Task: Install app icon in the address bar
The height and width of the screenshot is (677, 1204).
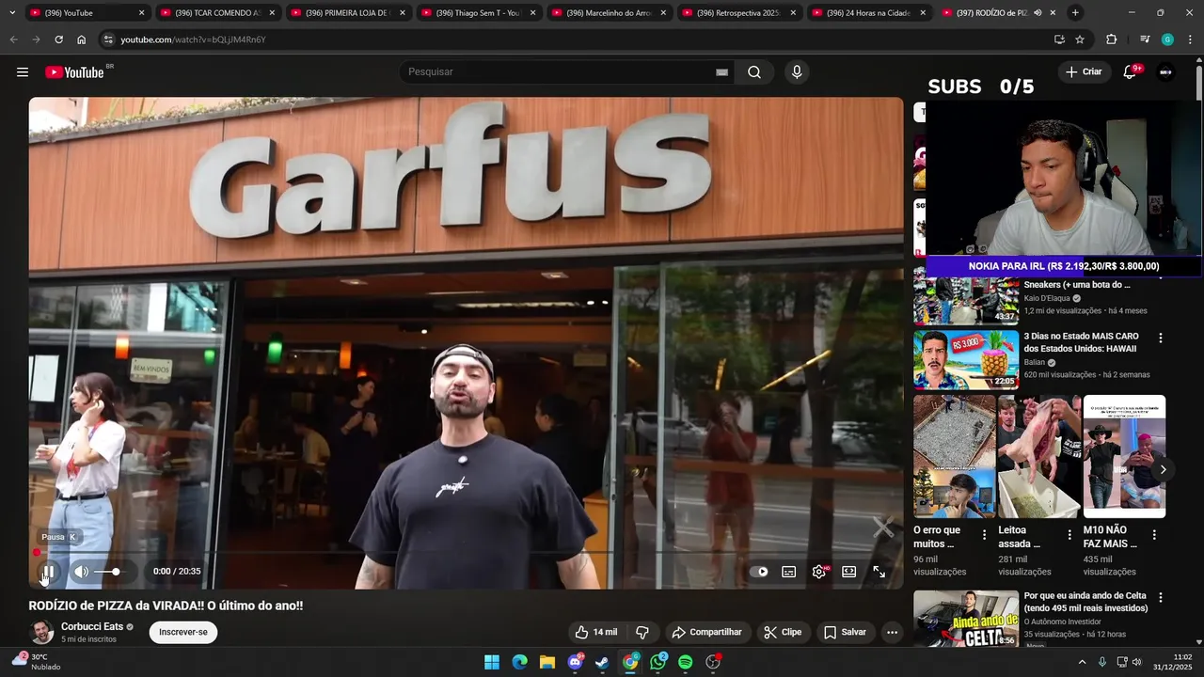Action: pos(1059,39)
